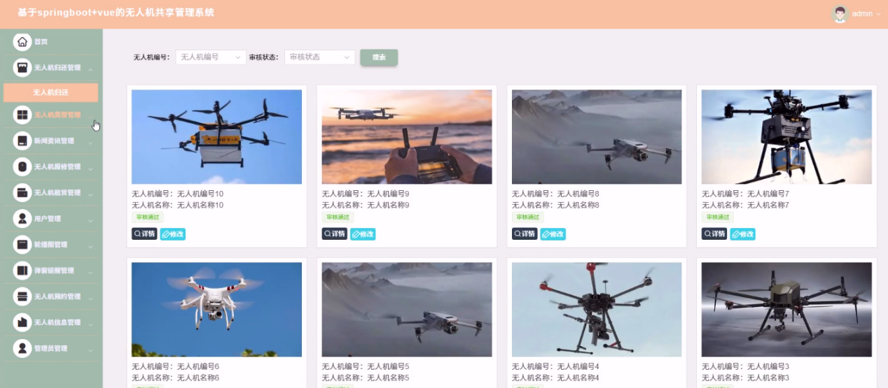This screenshot has width=888, height=388.
Task: Click the 无人机信息管理 sidebar icon
Action: tap(22, 322)
